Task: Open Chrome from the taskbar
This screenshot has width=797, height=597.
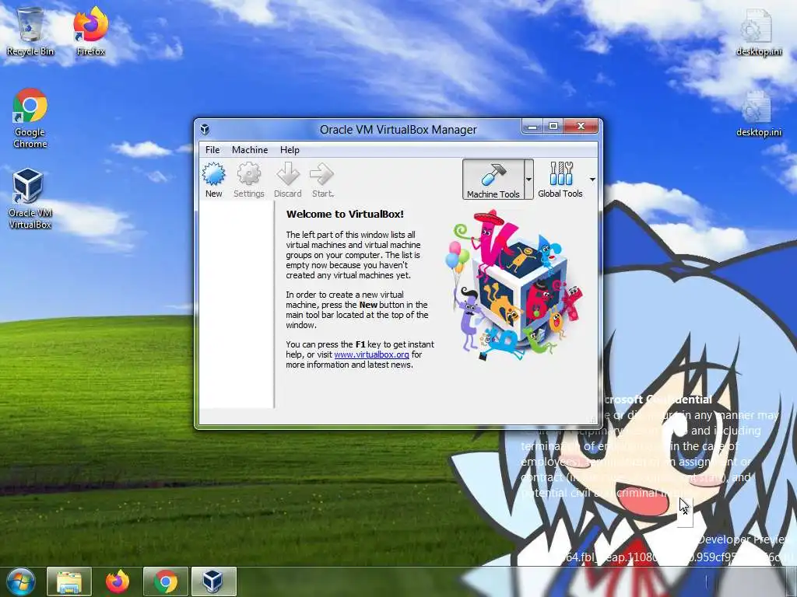Action: tap(166, 581)
